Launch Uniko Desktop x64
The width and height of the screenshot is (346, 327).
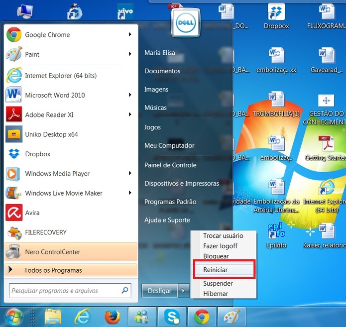pos(71,134)
